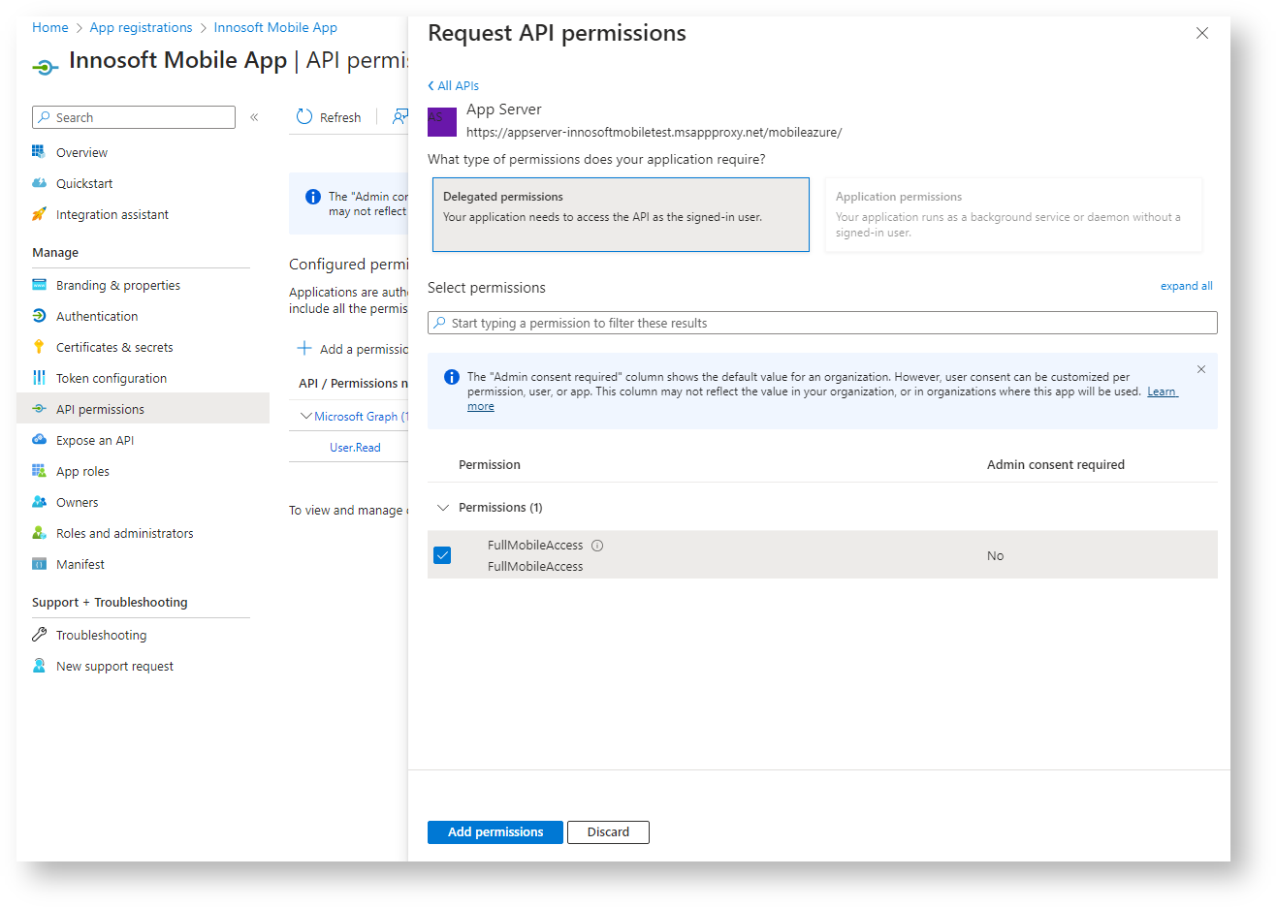Click the Add permissions button
The image size is (1277, 908).
[495, 832]
